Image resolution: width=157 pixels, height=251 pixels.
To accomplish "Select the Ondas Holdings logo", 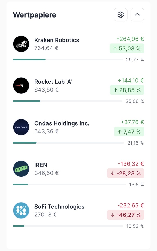I will pyautogui.click(x=21, y=127).
